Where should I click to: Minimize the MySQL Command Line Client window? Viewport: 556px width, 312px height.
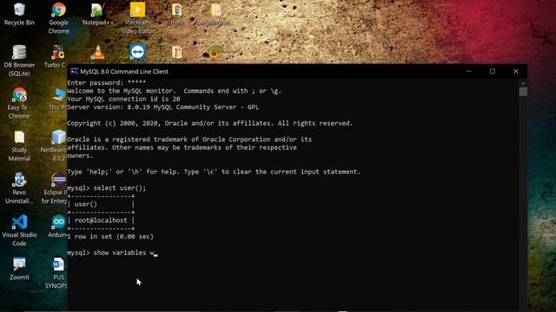pyautogui.click(x=469, y=71)
